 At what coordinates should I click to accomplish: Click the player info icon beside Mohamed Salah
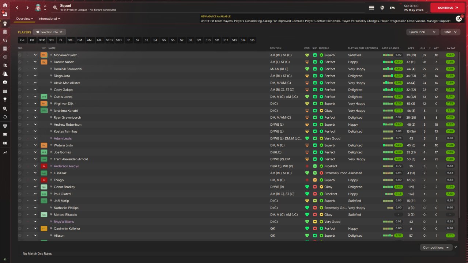point(51,55)
